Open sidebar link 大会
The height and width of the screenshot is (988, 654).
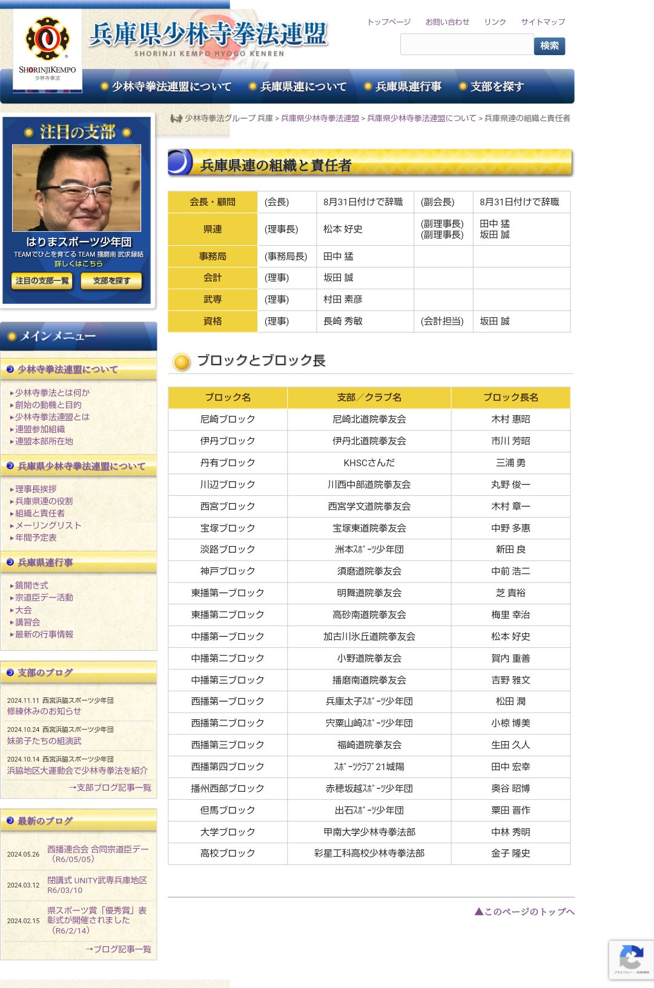pos(23,610)
